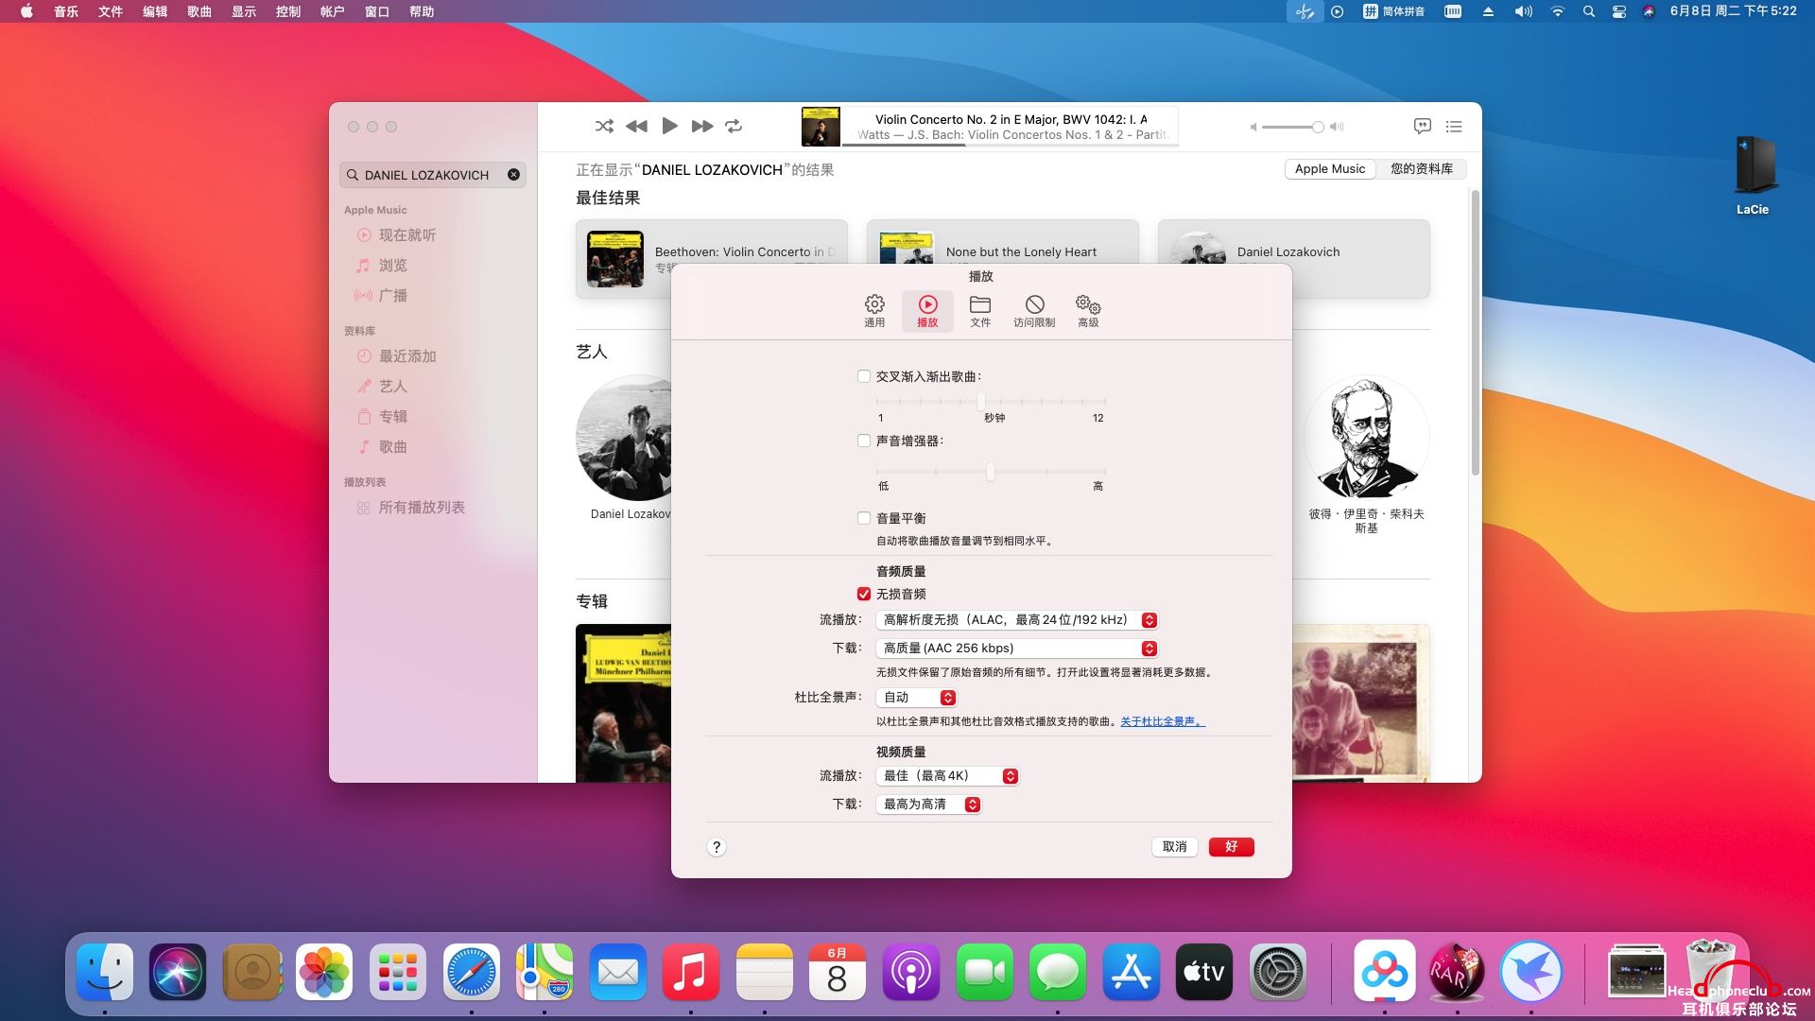Open the Daniel Lozakovich top result card
The height and width of the screenshot is (1021, 1815).
[x=1293, y=259]
